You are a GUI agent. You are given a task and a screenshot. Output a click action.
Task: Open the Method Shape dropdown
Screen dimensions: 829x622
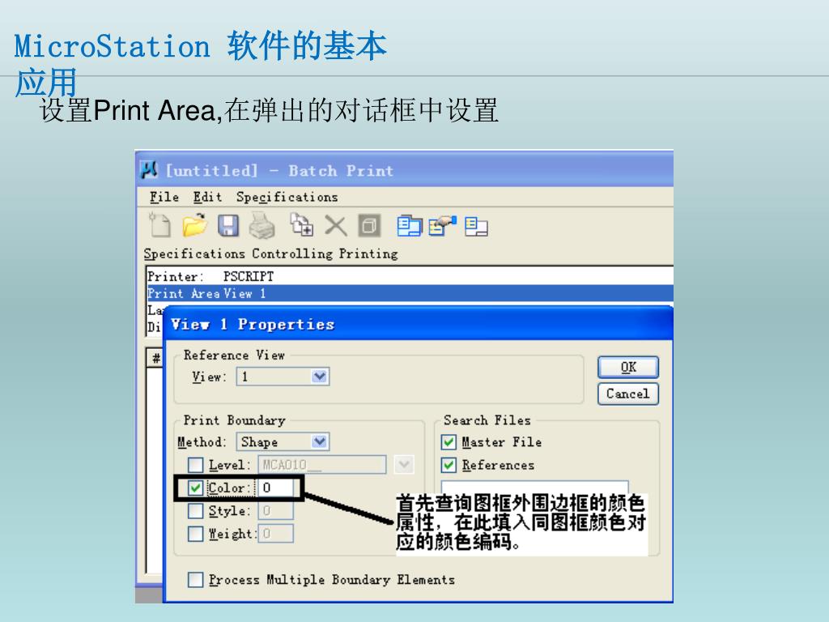click(320, 441)
